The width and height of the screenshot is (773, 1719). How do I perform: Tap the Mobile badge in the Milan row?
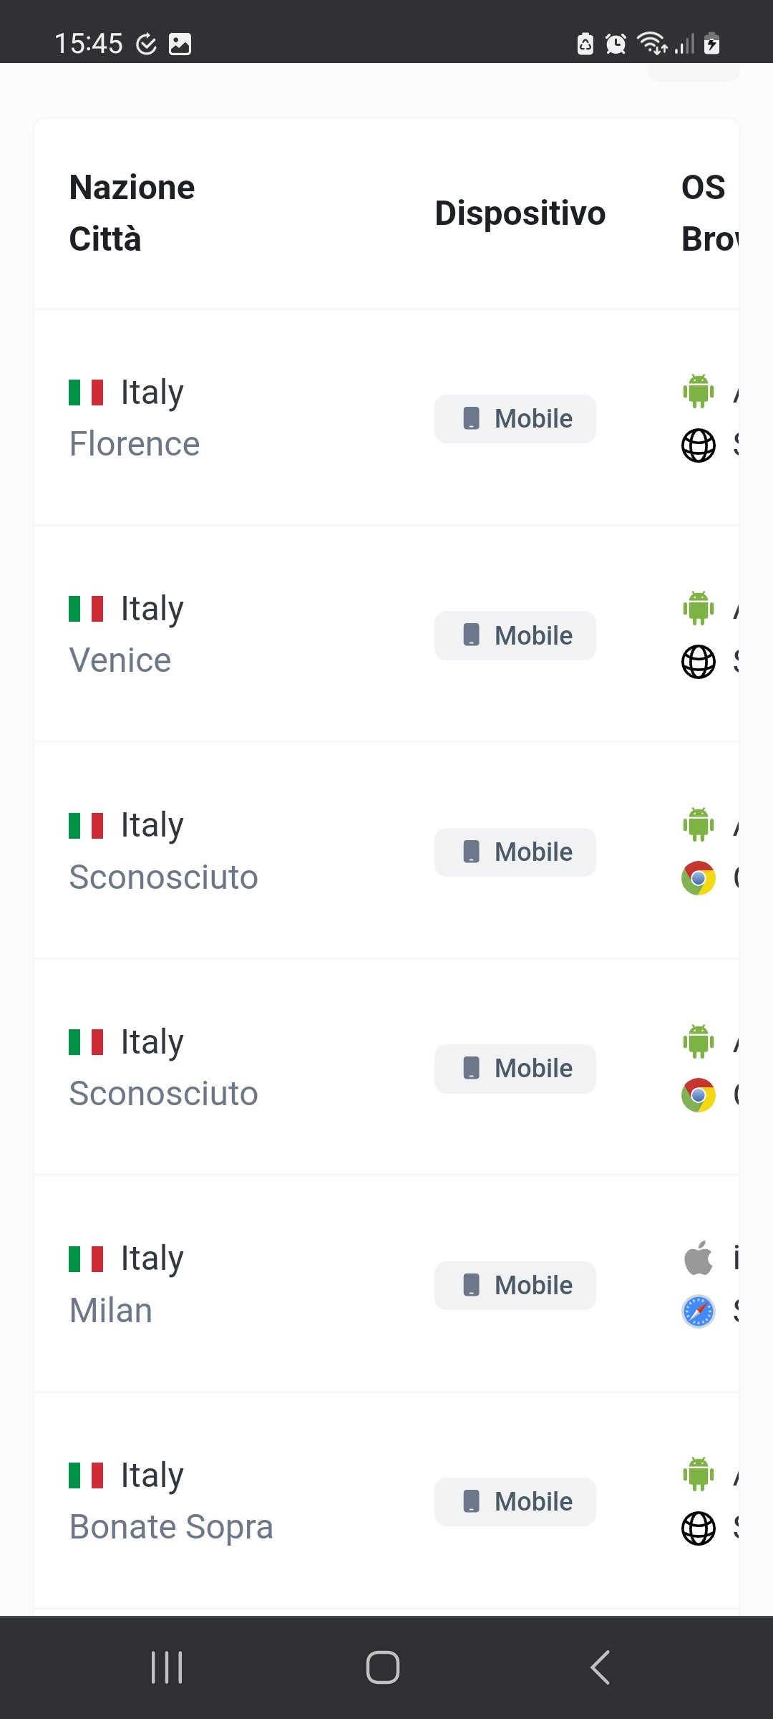pyautogui.click(x=515, y=1286)
